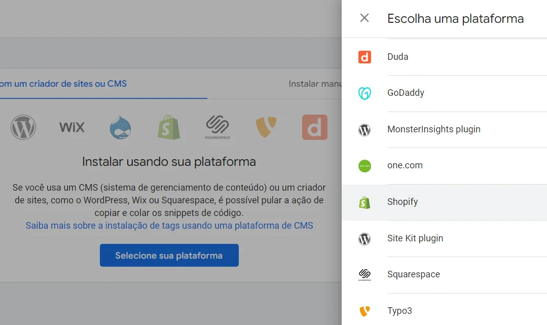The width and height of the screenshot is (547, 325).
Task: Choose MonsterInsights plugin option
Action: click(x=445, y=129)
